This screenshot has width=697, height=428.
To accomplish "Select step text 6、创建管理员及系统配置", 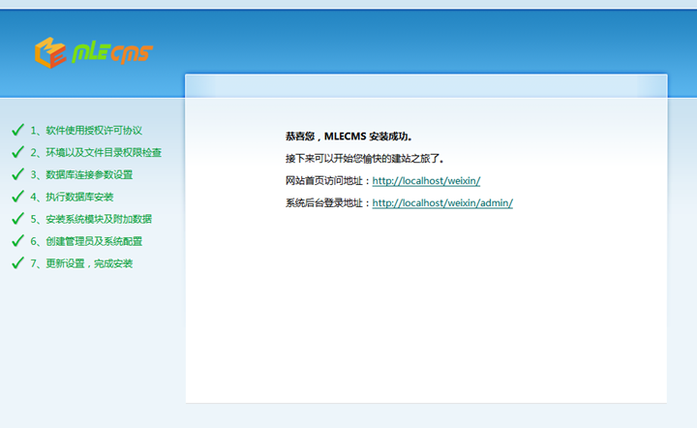I will [86, 241].
